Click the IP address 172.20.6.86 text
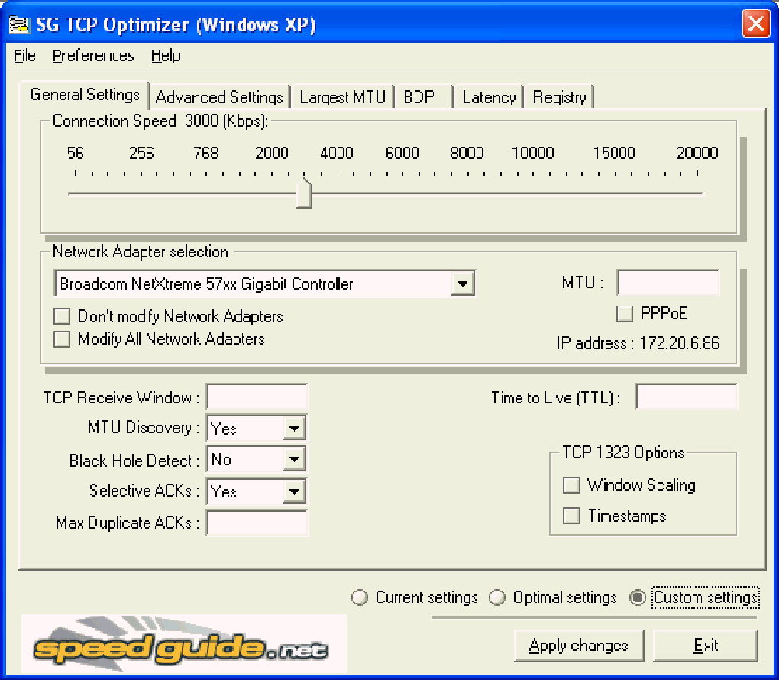Viewport: 779px width, 680px height. [638, 343]
